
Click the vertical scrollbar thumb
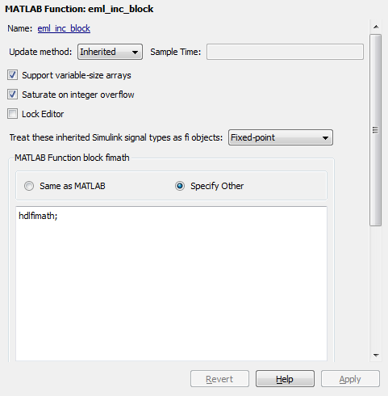[376, 130]
